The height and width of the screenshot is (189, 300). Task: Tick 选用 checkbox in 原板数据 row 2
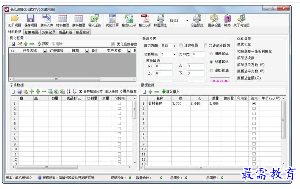[254, 108]
